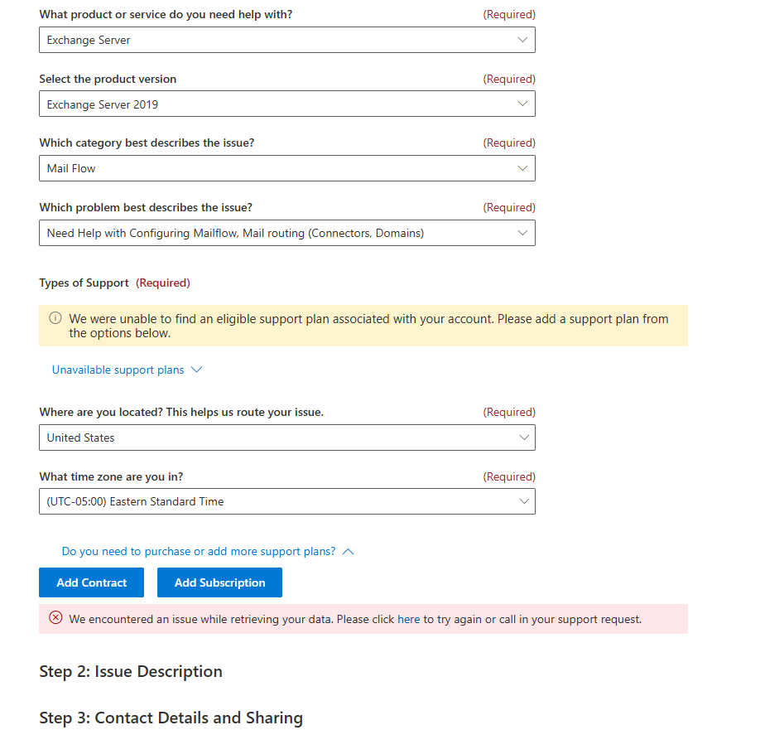
Task: Click the 'here' link to retry retrieving data
Action: pos(408,620)
